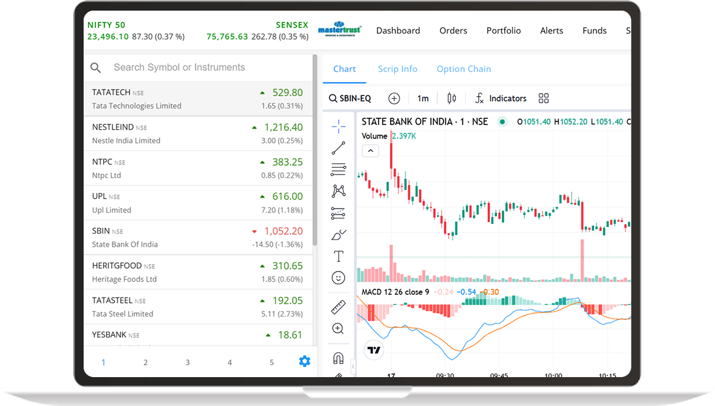Image resolution: width=715 pixels, height=406 pixels.
Task: Open the emoji icons tool
Action: [339, 278]
